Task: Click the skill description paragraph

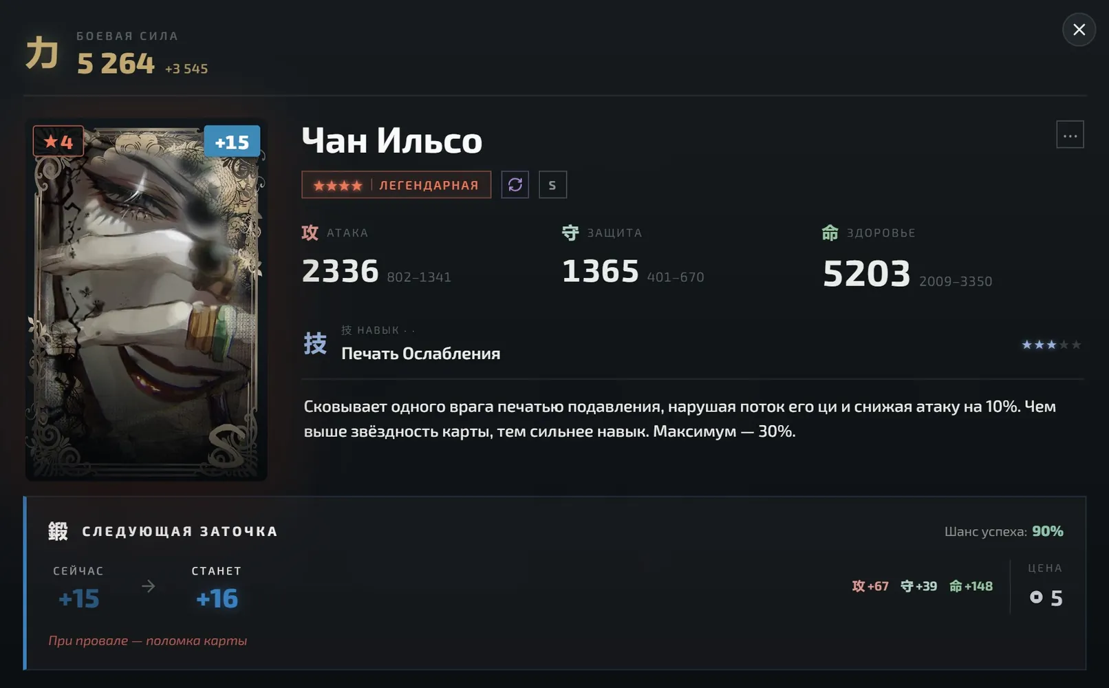Action: (680, 418)
